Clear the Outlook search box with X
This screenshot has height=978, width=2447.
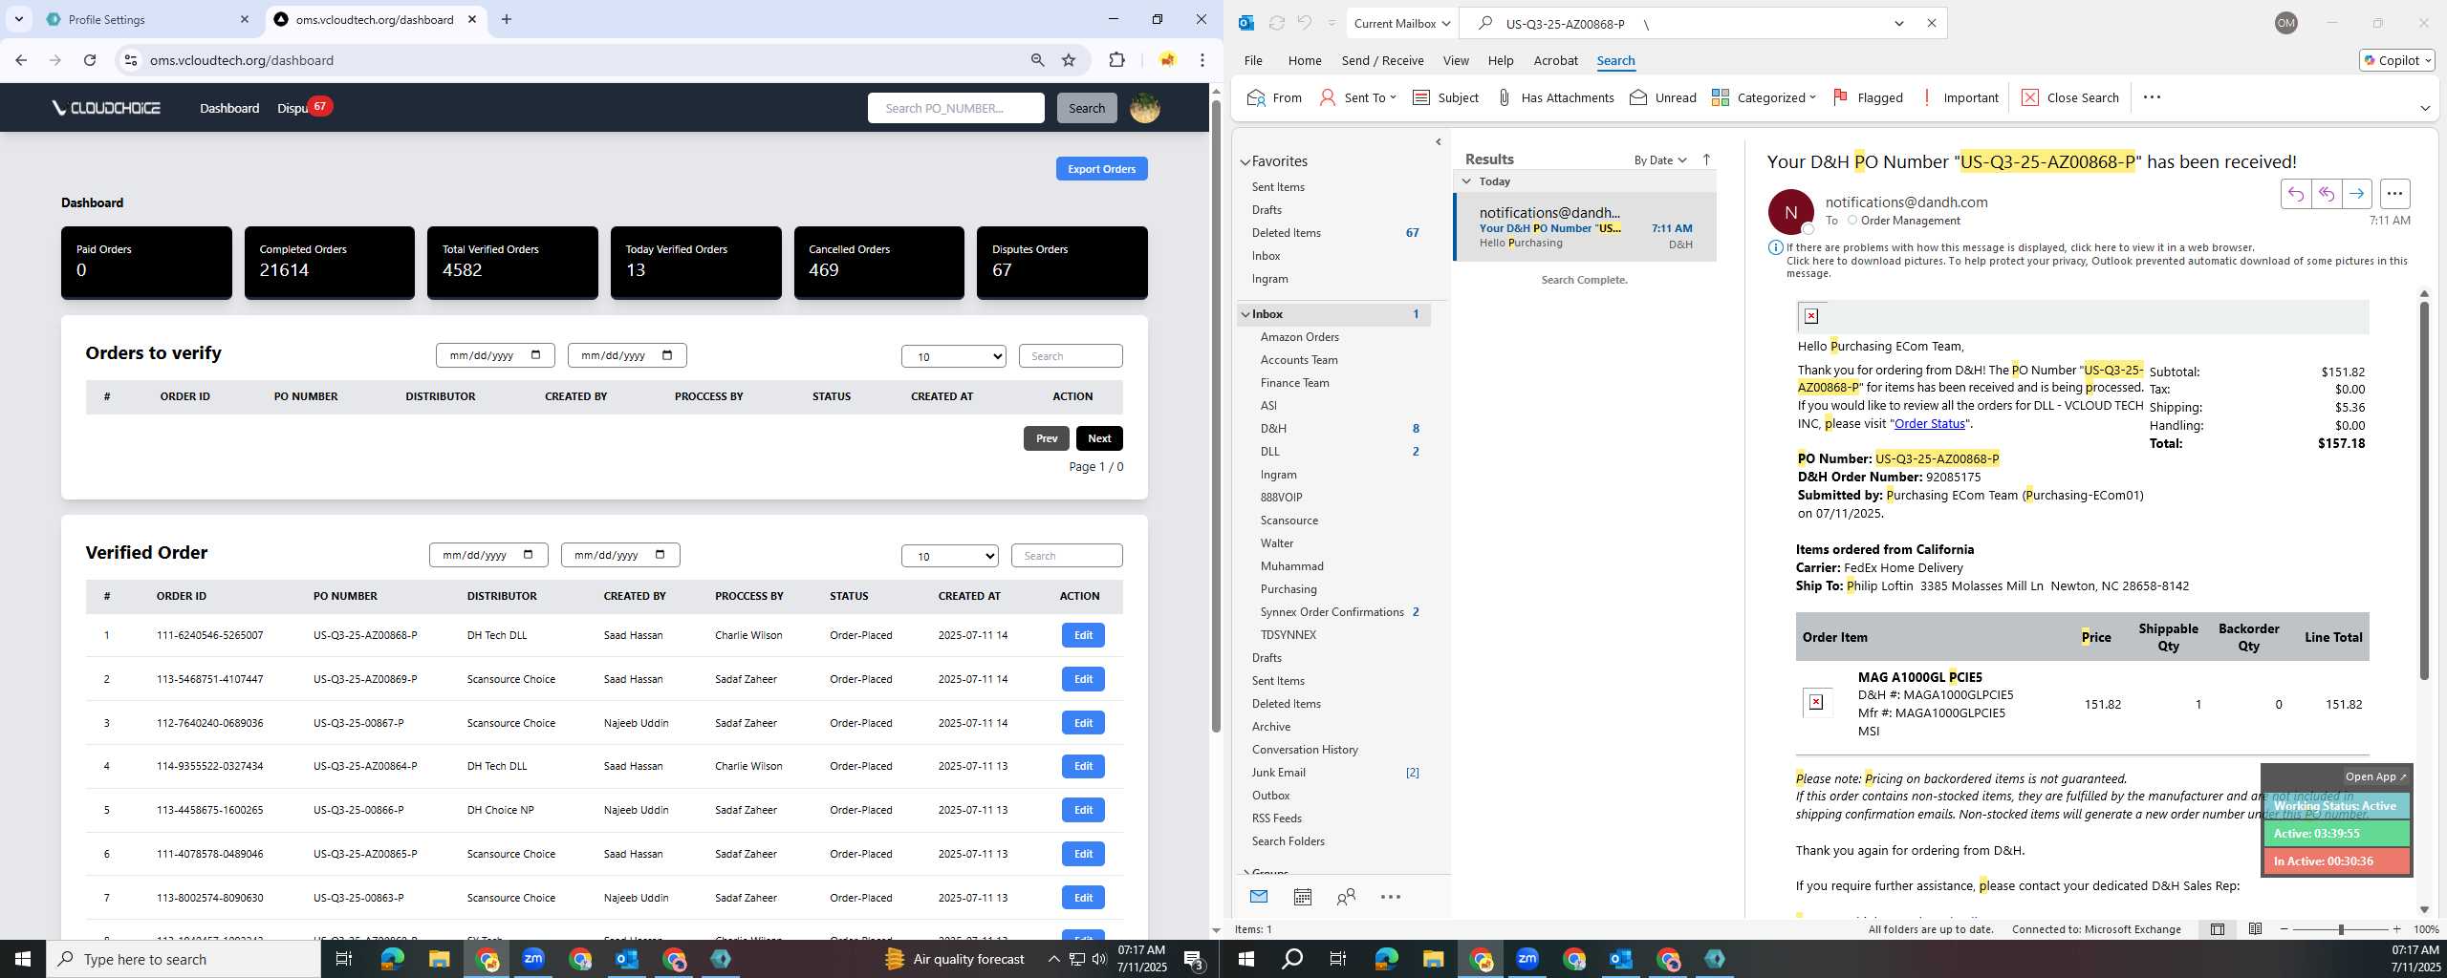(1931, 23)
